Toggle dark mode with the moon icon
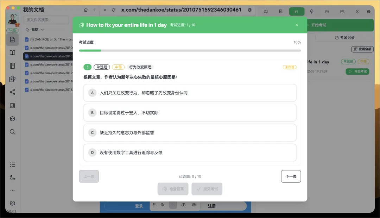Image resolution: width=380 pixels, height=218 pixels. 12,177
